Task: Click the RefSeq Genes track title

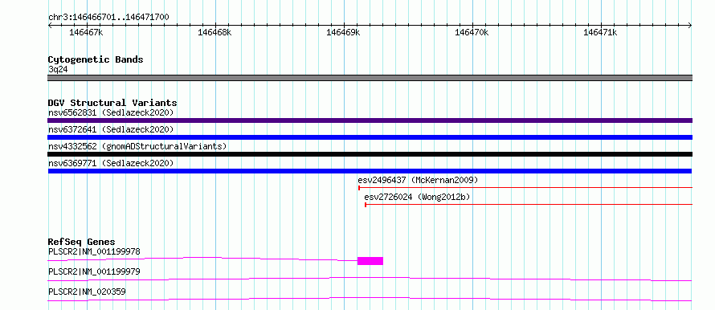Action: pos(82,242)
